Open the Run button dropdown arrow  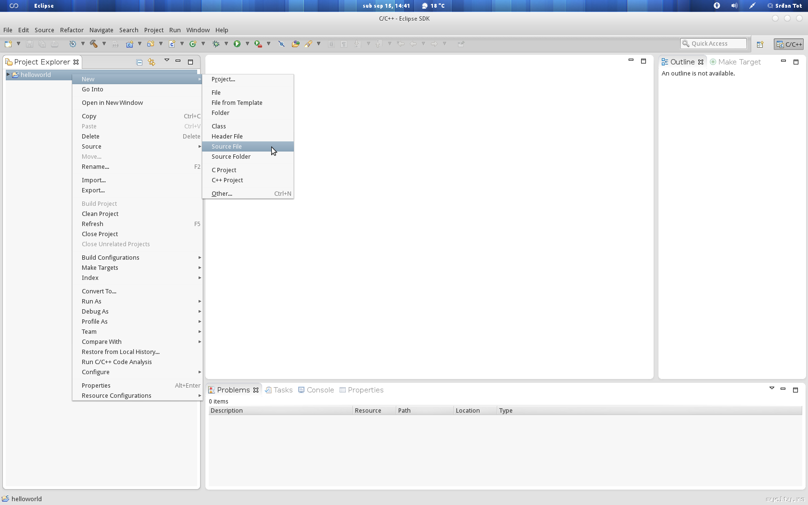[x=247, y=44]
